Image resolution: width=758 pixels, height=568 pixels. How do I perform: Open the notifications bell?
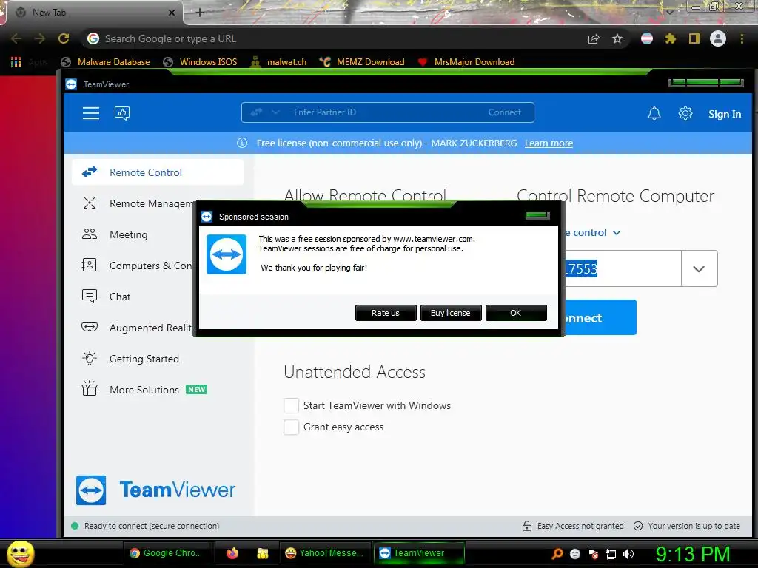click(654, 113)
